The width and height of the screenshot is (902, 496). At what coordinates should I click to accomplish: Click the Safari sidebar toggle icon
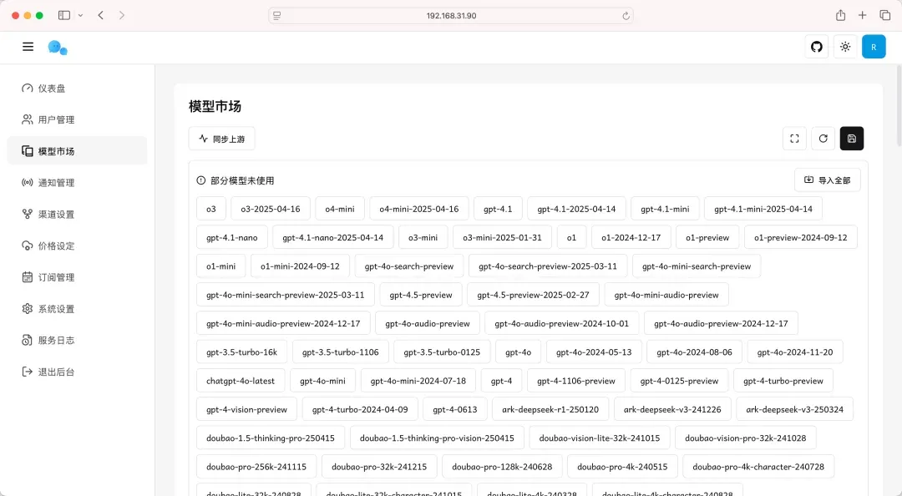(x=64, y=16)
